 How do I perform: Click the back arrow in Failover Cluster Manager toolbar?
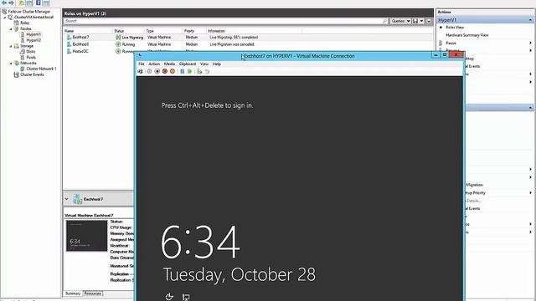coord(4,3)
